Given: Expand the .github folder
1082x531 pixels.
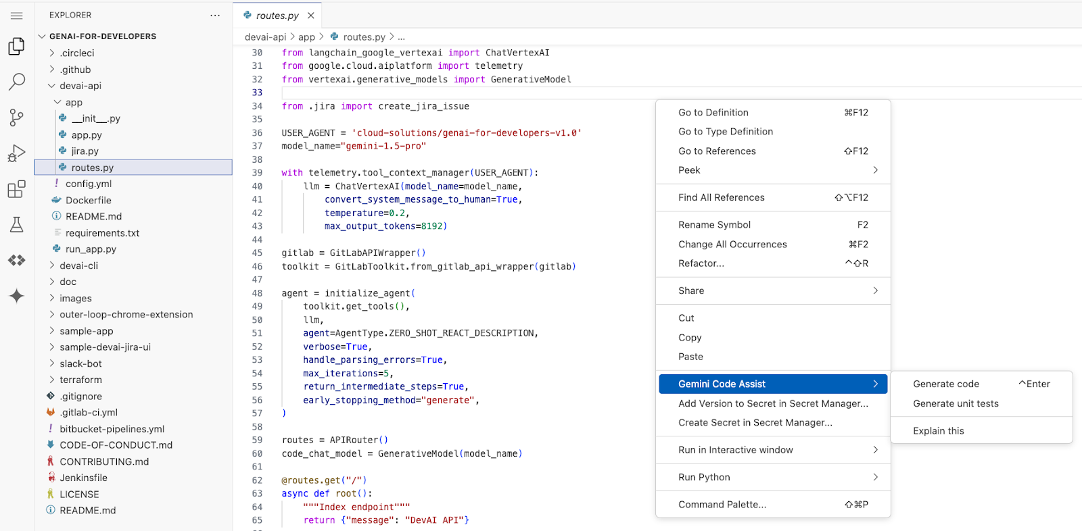Looking at the screenshot, I should (x=133, y=70).
